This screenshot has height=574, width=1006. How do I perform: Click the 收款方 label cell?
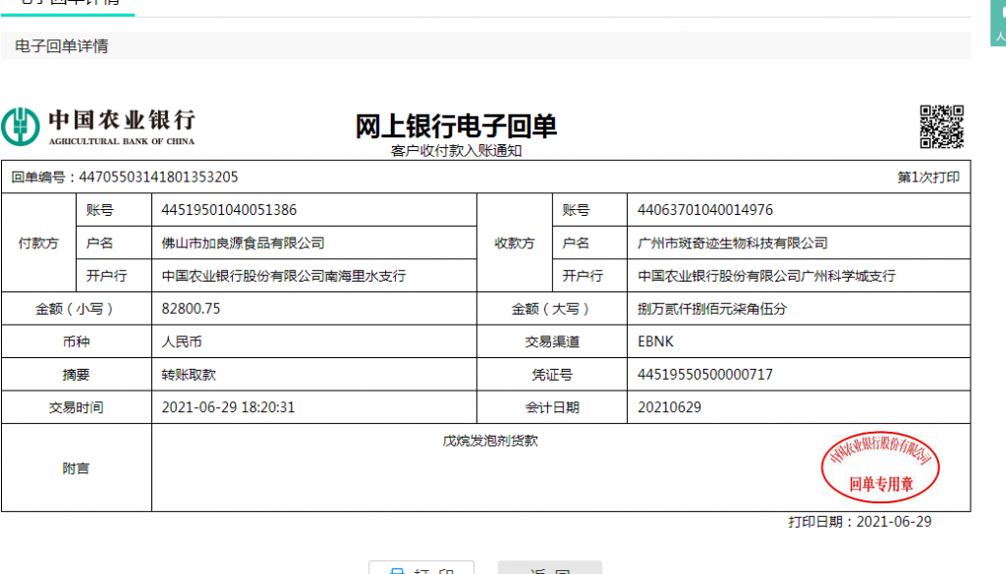[x=515, y=242]
